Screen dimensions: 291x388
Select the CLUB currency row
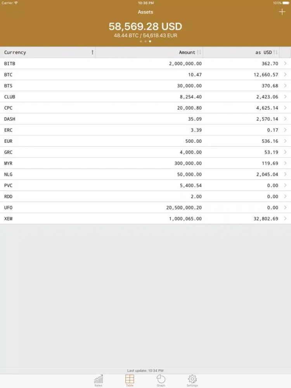(10, 97)
